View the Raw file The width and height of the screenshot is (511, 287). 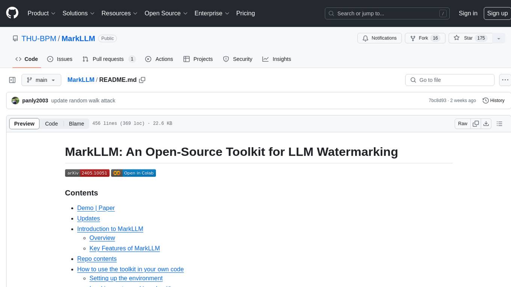[x=463, y=124]
